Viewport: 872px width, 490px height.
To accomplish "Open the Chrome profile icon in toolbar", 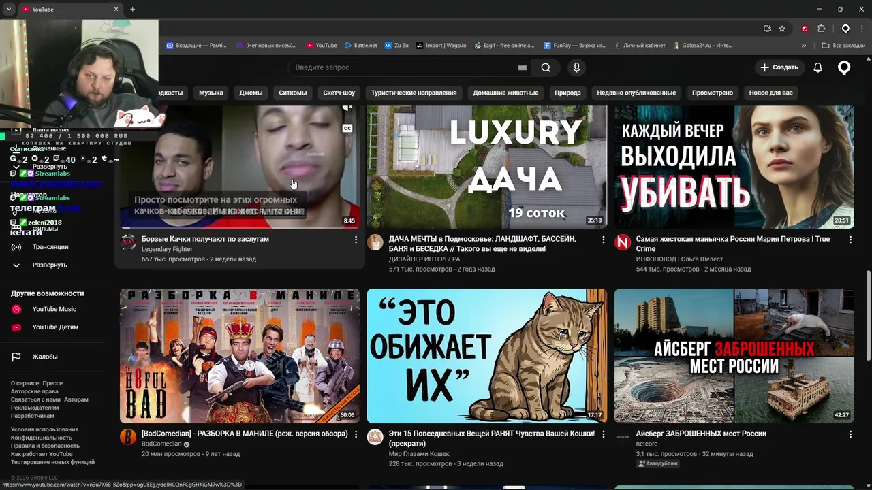I will (x=845, y=29).
